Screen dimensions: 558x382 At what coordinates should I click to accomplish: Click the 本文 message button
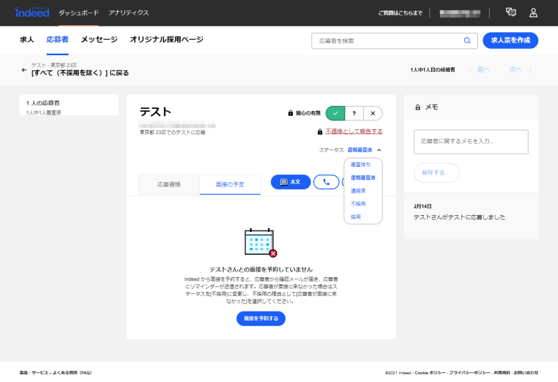coord(290,182)
